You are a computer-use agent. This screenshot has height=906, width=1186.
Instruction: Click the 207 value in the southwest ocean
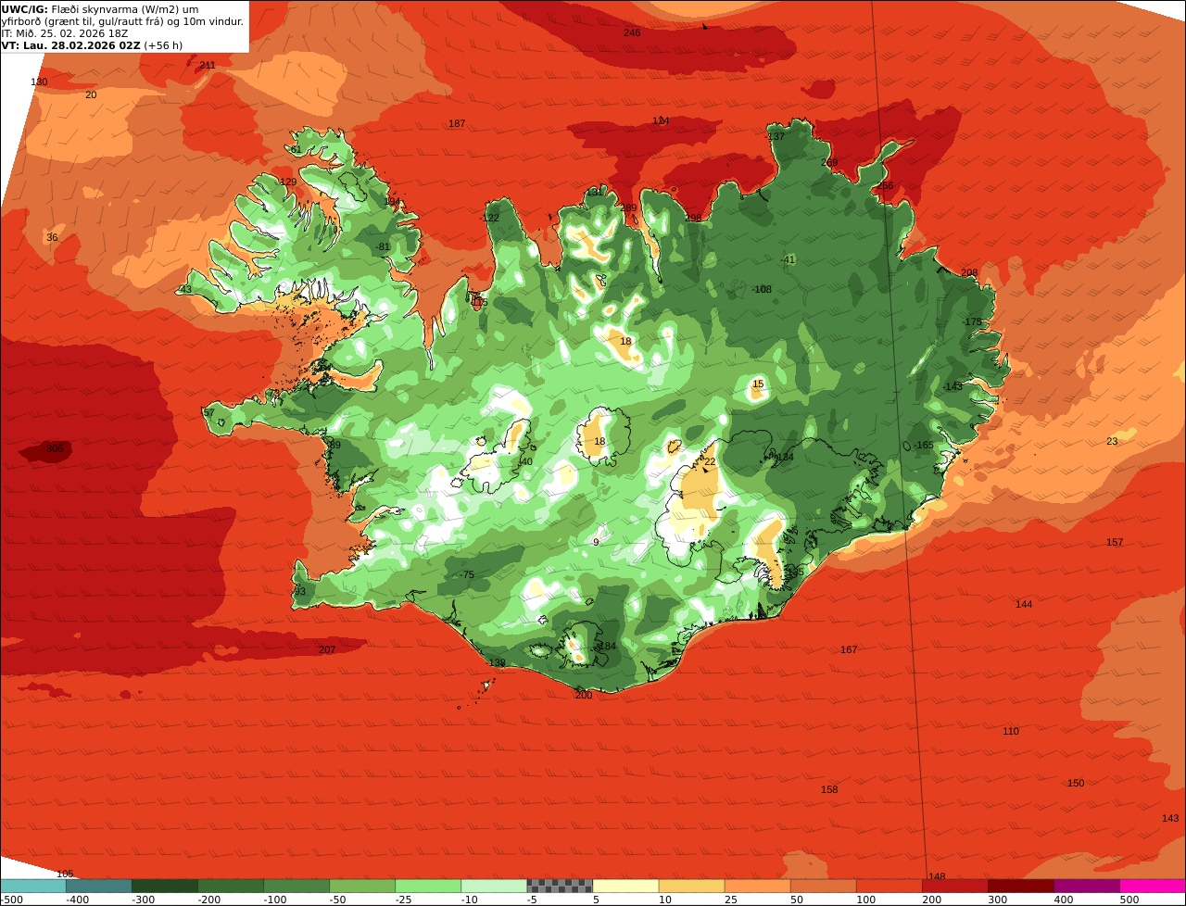pos(327,649)
